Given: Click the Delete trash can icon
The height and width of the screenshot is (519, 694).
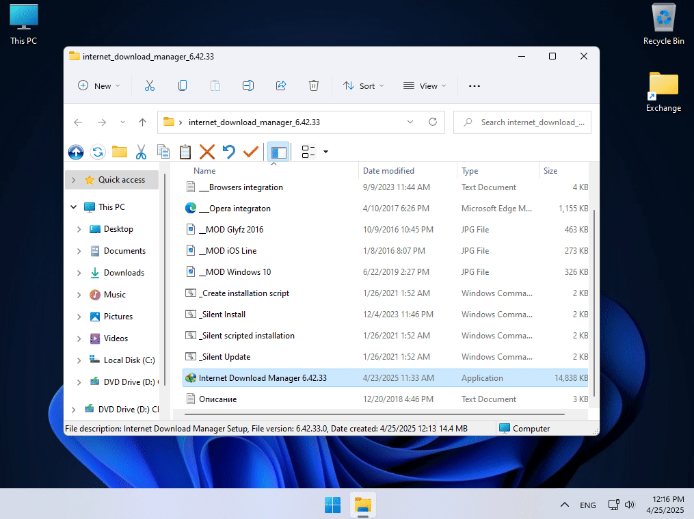Looking at the screenshot, I should (314, 86).
